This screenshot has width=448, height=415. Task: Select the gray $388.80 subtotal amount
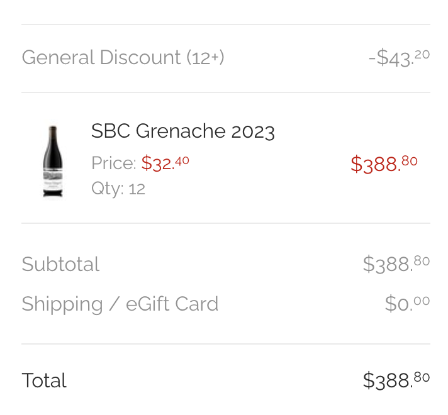coord(396,263)
